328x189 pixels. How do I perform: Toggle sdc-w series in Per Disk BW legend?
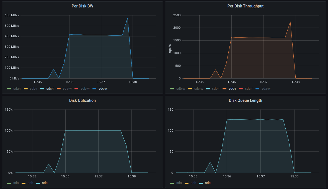pos(103,89)
